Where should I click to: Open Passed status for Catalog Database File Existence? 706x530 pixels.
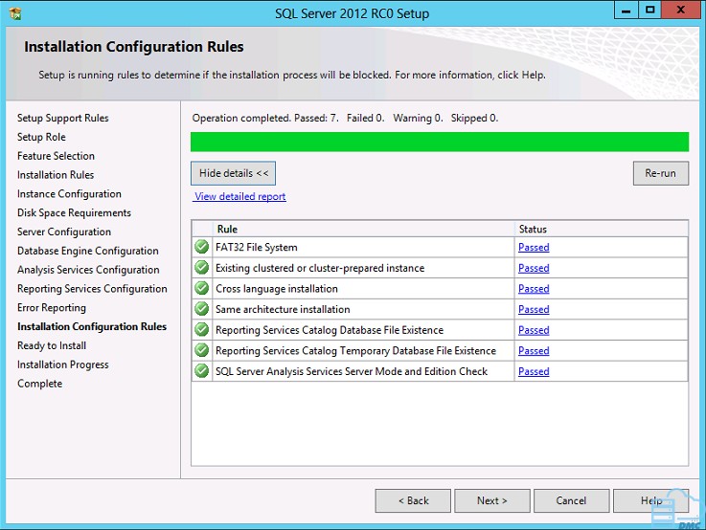click(534, 330)
